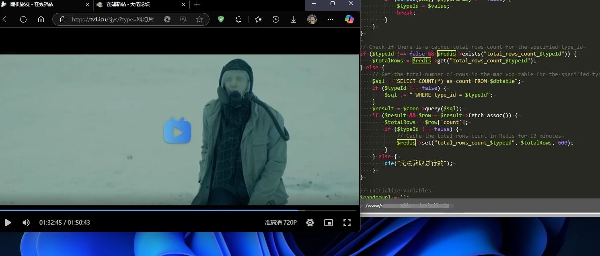This screenshot has height=256, width=600.
Task: Click the SELECT COUNT(*) SQL line
Action: tap(446, 81)
